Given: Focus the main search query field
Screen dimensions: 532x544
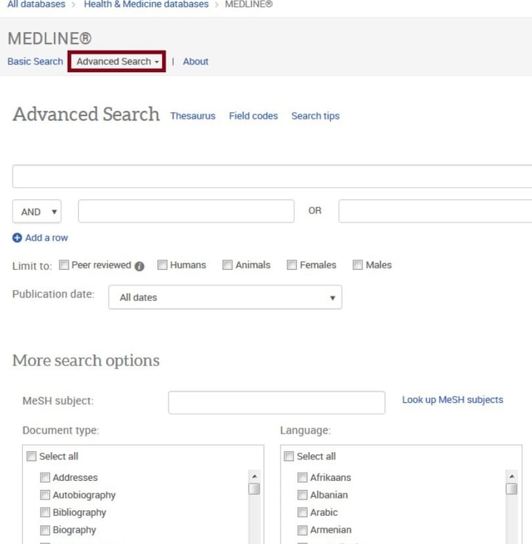Looking at the screenshot, I should pyautogui.click(x=272, y=176).
